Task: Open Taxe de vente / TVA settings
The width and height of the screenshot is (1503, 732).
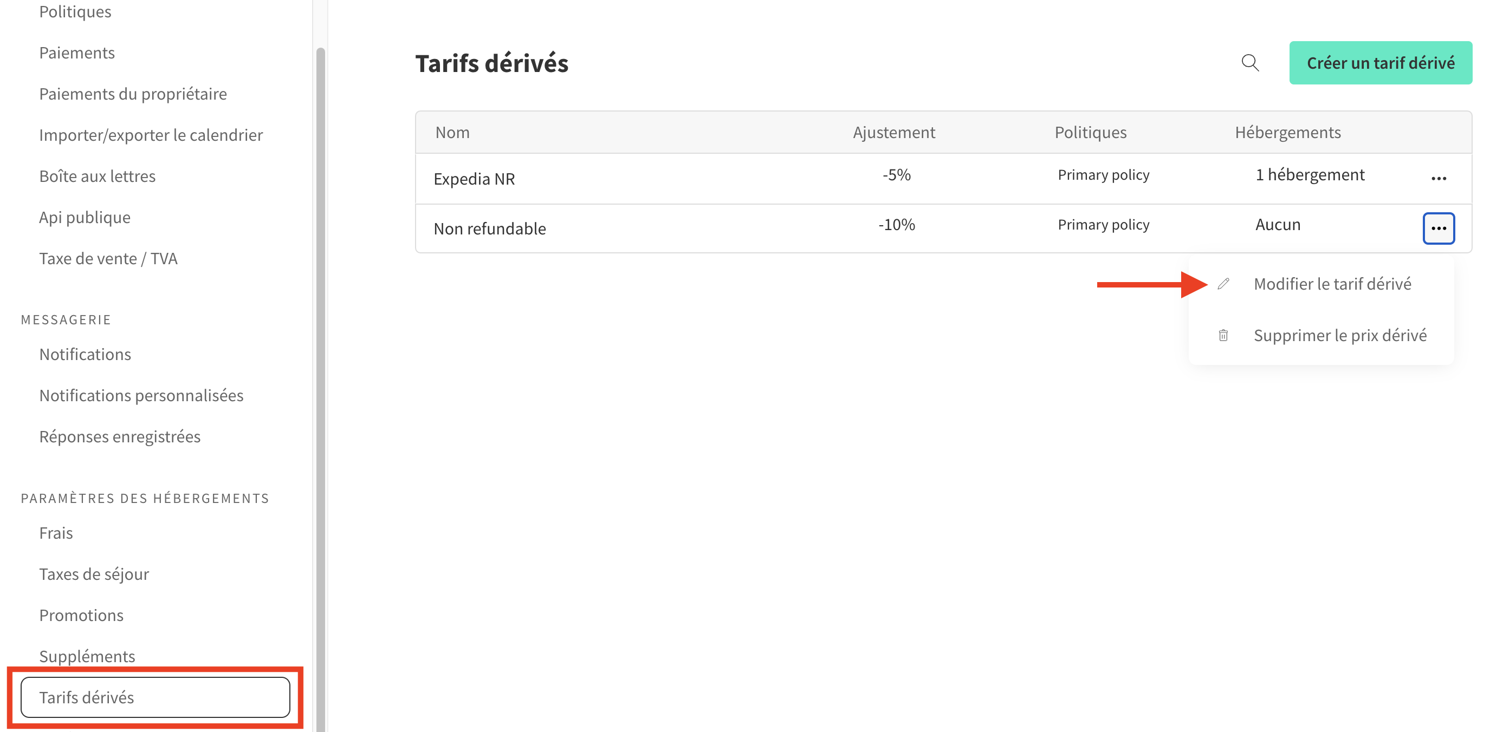Action: click(x=108, y=258)
